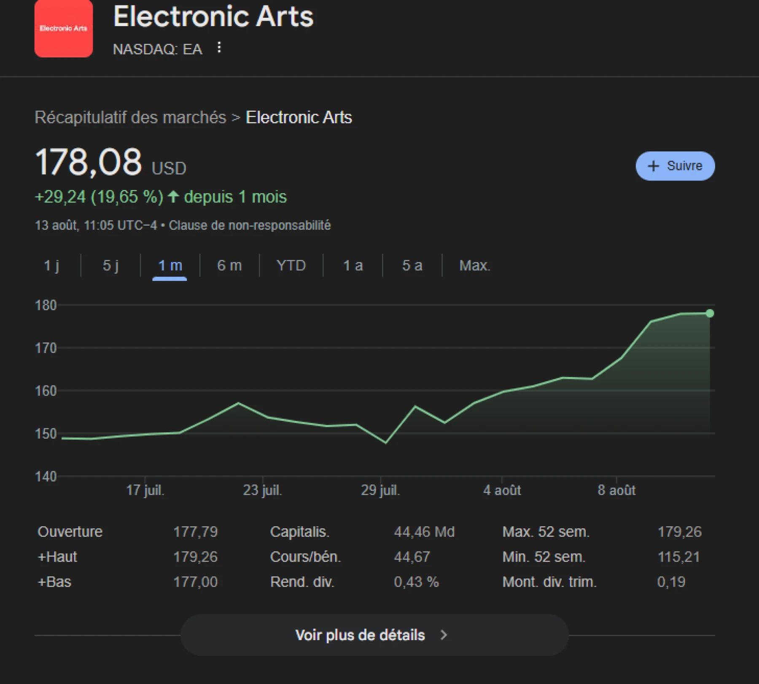Click the breadcrumb separator arrow after Récapitulatif des marchés

[235, 118]
